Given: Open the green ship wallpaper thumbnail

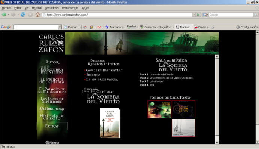Looking at the screenshot, I should pyautogui.click(x=159, y=109).
